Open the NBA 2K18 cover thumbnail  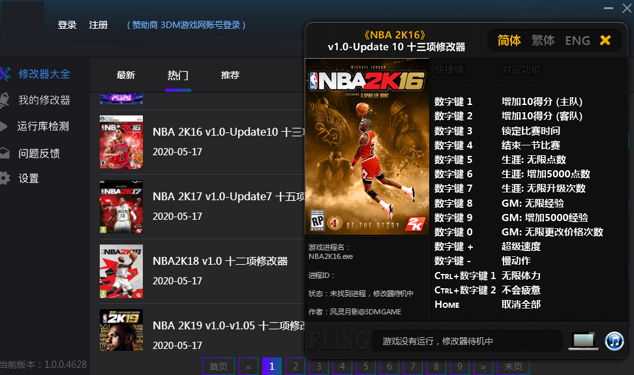coord(121,271)
